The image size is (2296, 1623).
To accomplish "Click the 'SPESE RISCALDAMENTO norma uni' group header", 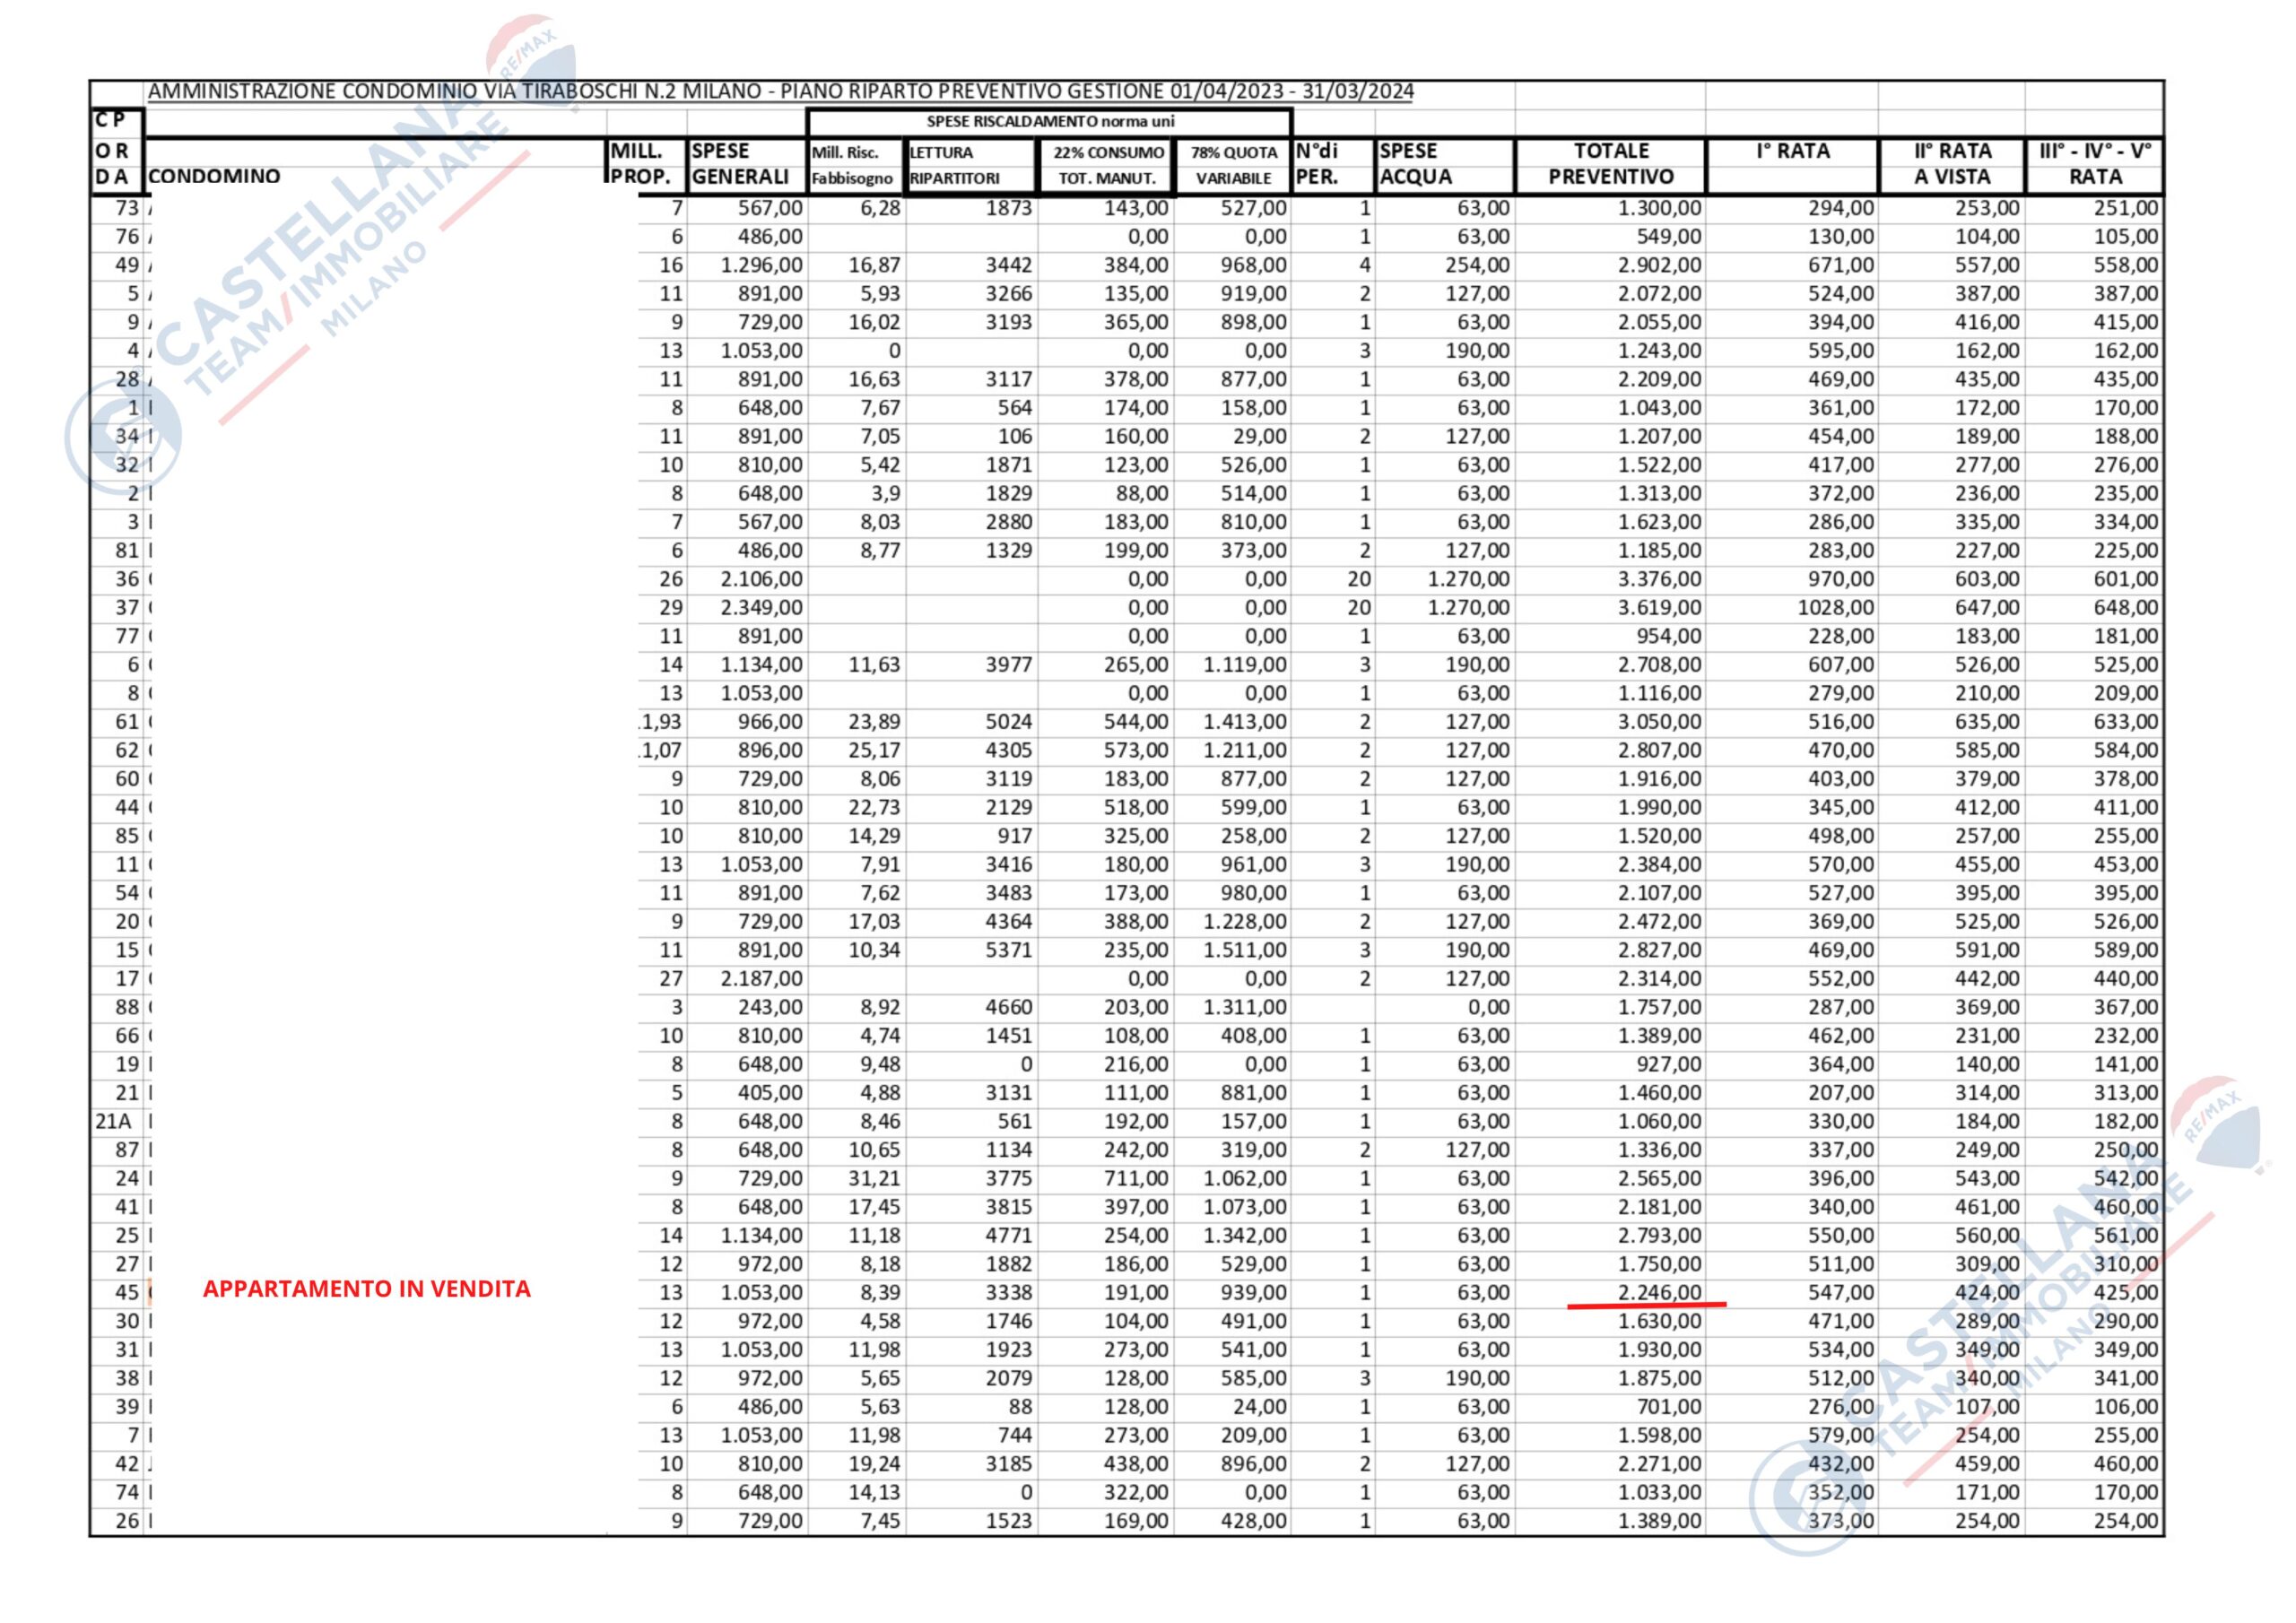I will (x=1050, y=122).
